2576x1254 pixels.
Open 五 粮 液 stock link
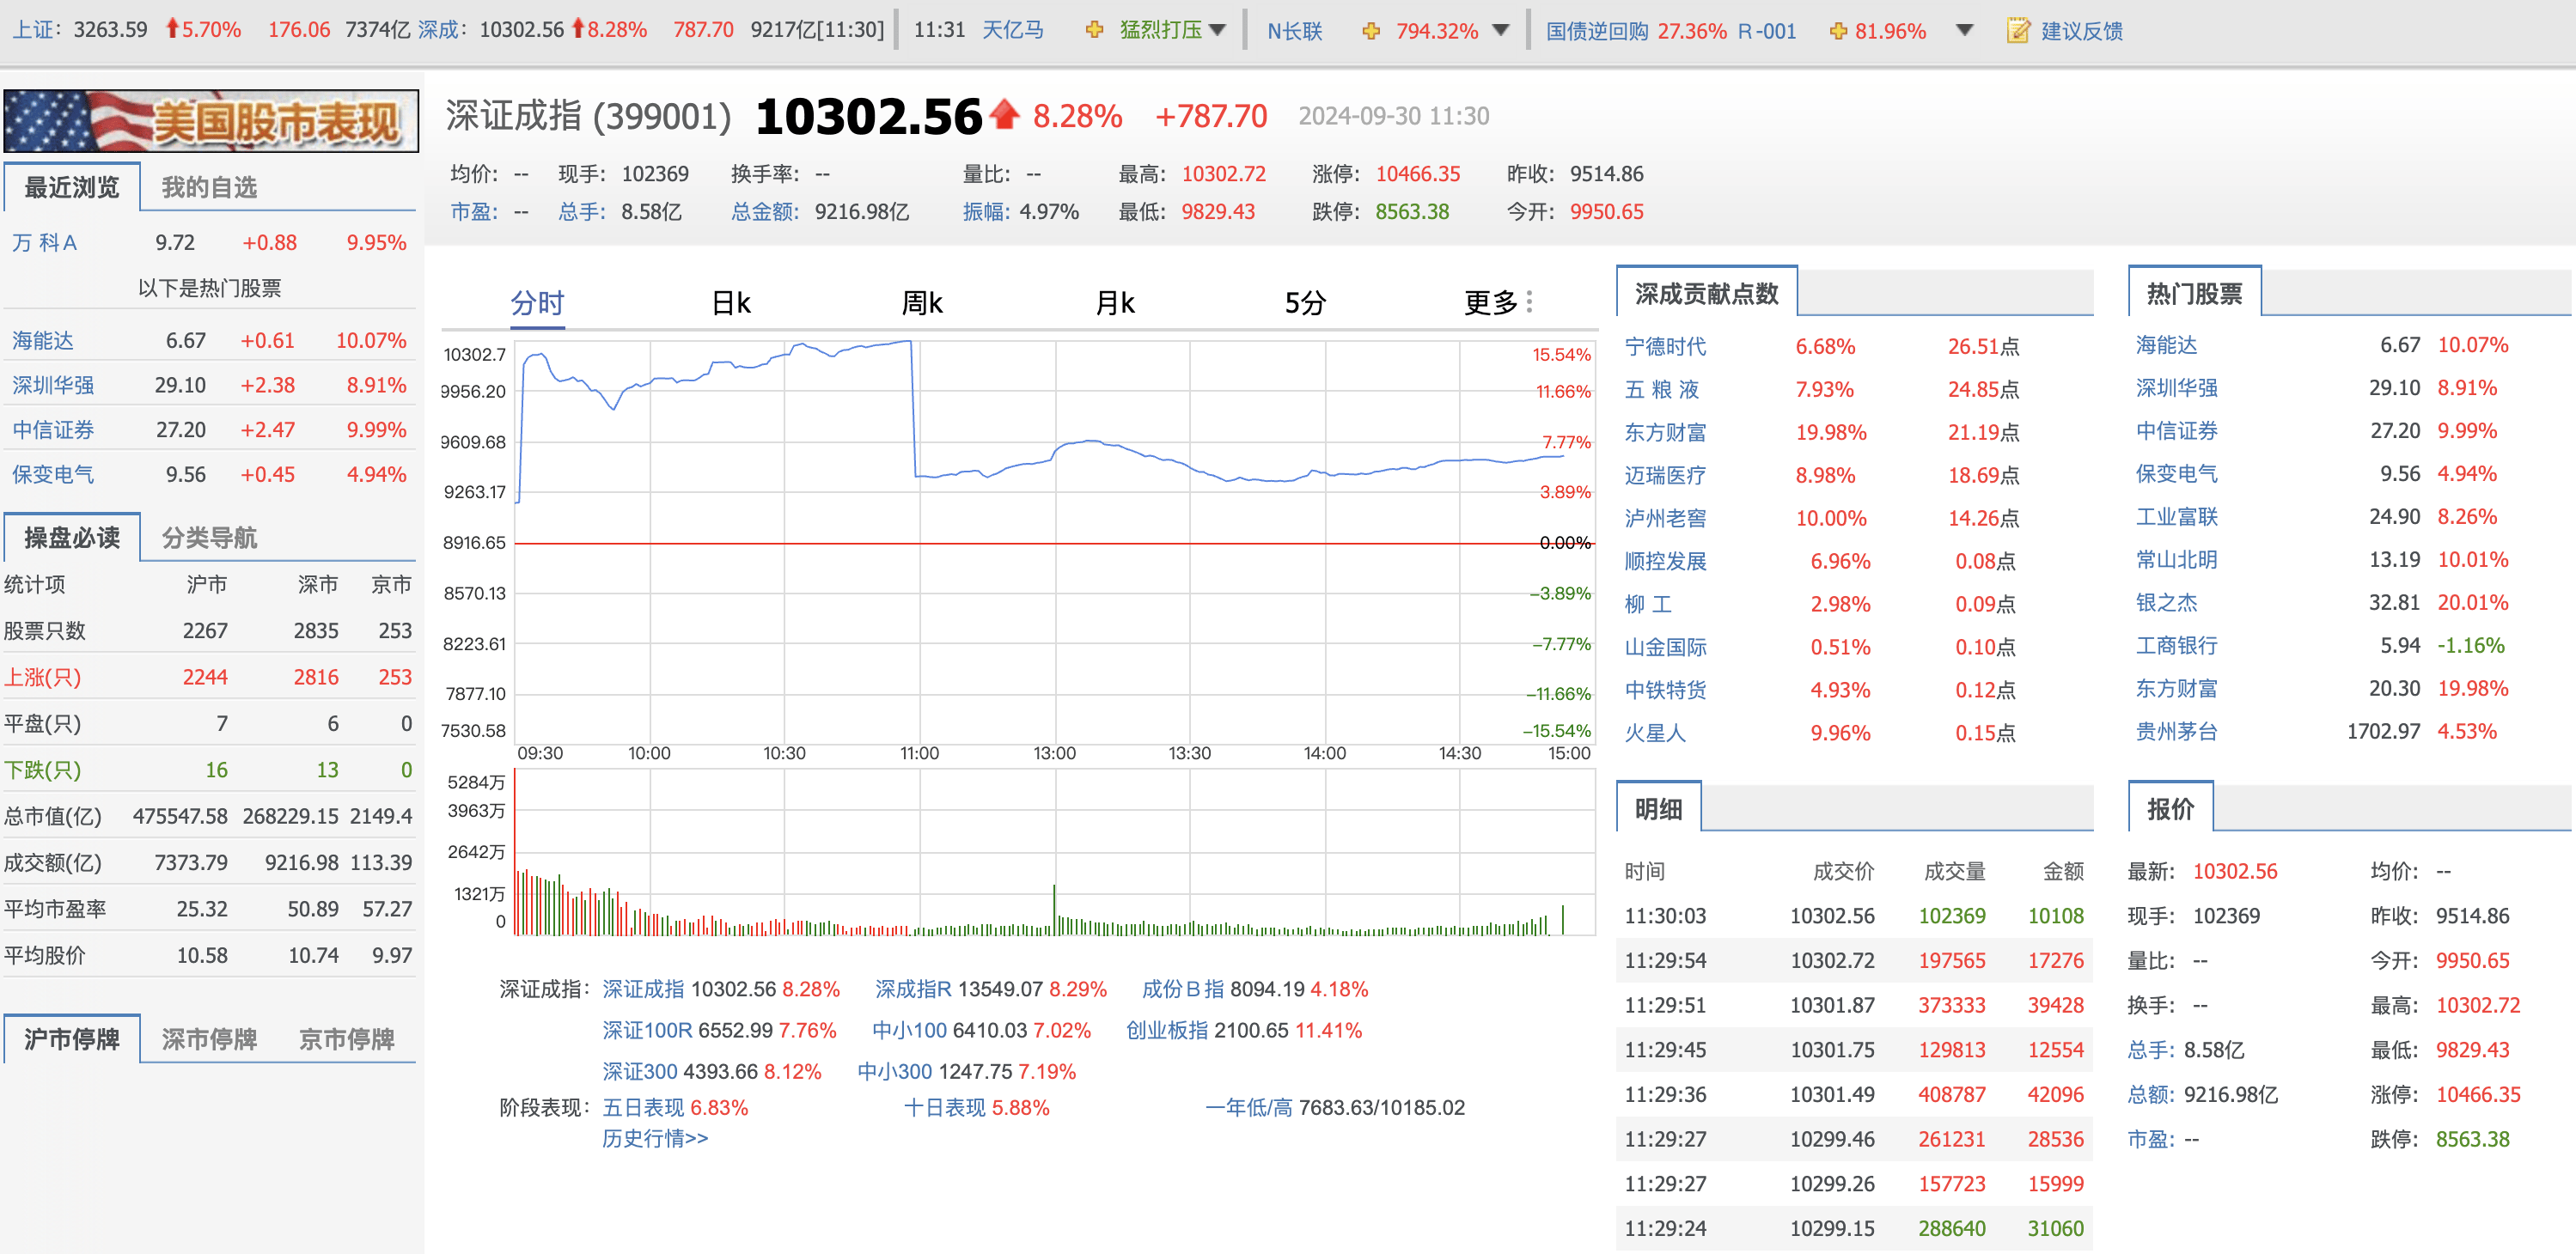(x=1662, y=389)
